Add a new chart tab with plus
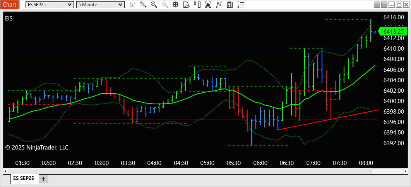Image resolution: width=411 pixels, height=187 pixels. (43, 179)
